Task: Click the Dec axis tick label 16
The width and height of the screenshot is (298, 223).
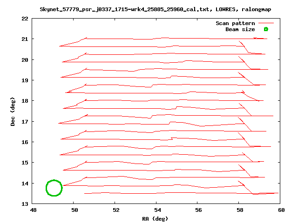Action: (25, 142)
